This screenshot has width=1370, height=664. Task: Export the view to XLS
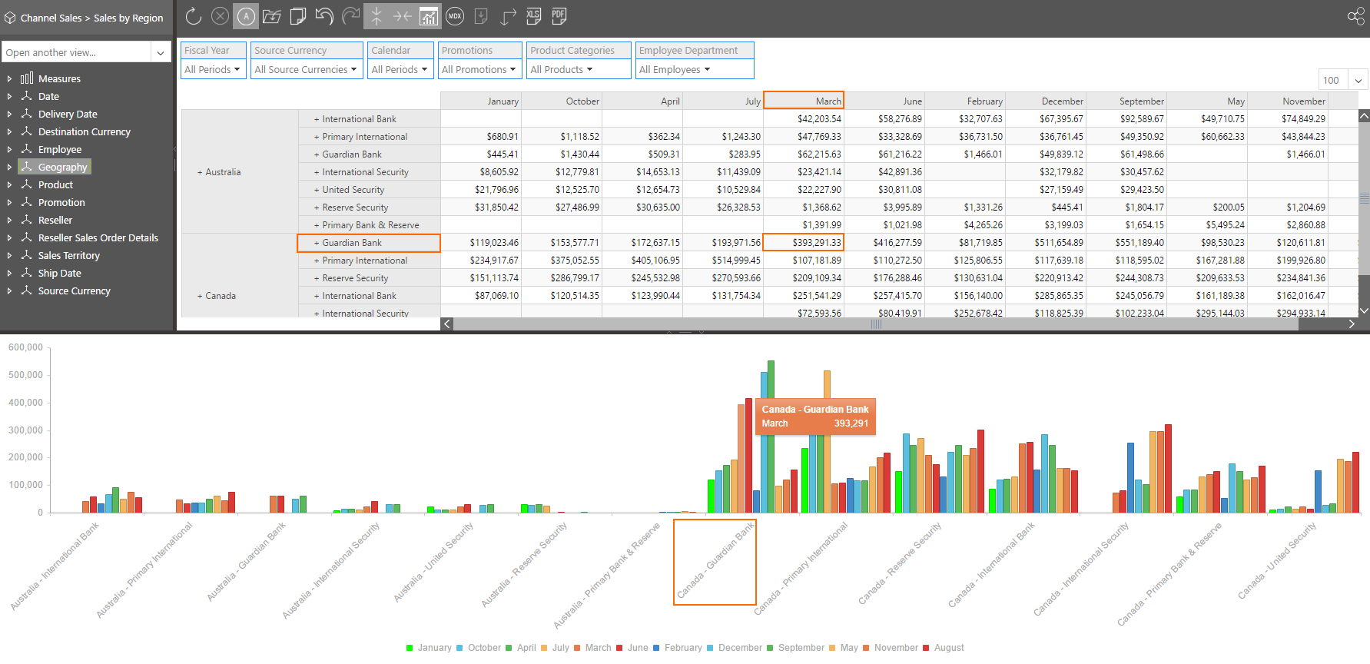pyautogui.click(x=533, y=15)
